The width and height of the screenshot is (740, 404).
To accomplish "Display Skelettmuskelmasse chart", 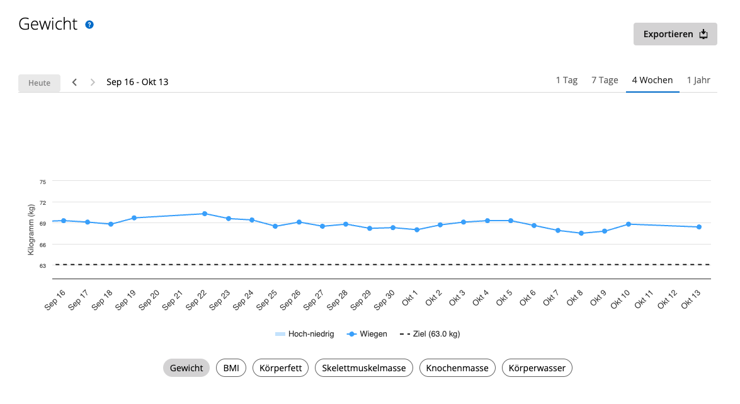I will pos(364,368).
